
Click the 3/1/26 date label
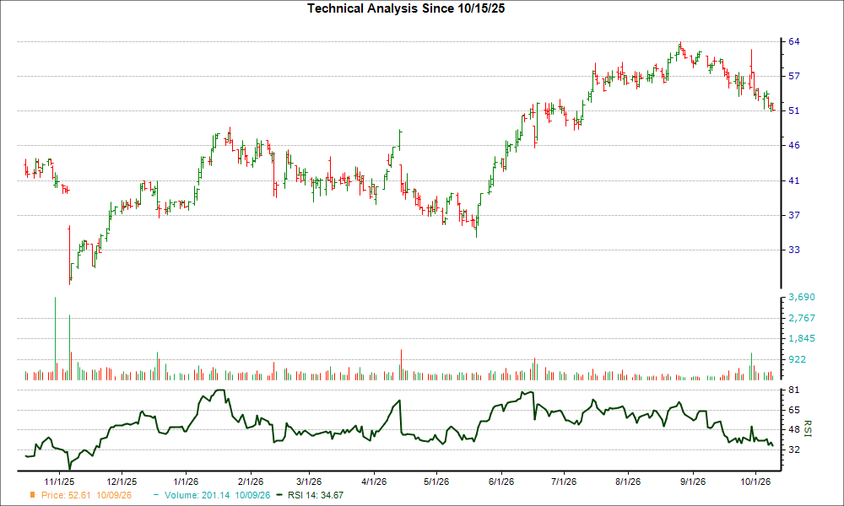tap(309, 482)
